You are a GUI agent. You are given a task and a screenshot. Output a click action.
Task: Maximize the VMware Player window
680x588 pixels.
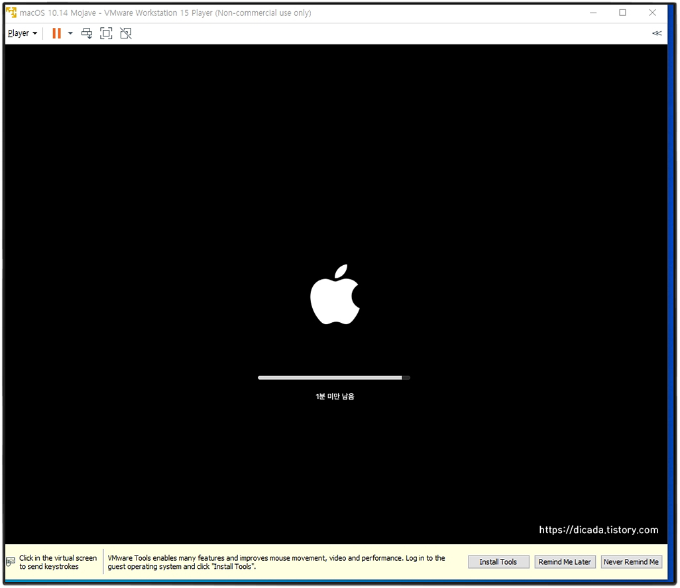622,13
